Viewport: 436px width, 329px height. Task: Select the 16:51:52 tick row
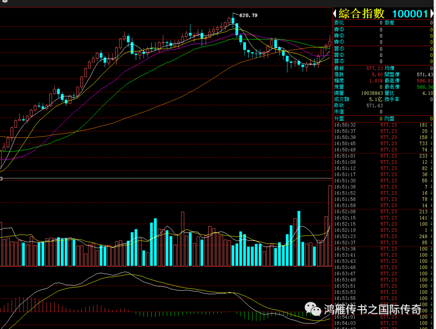click(383, 193)
